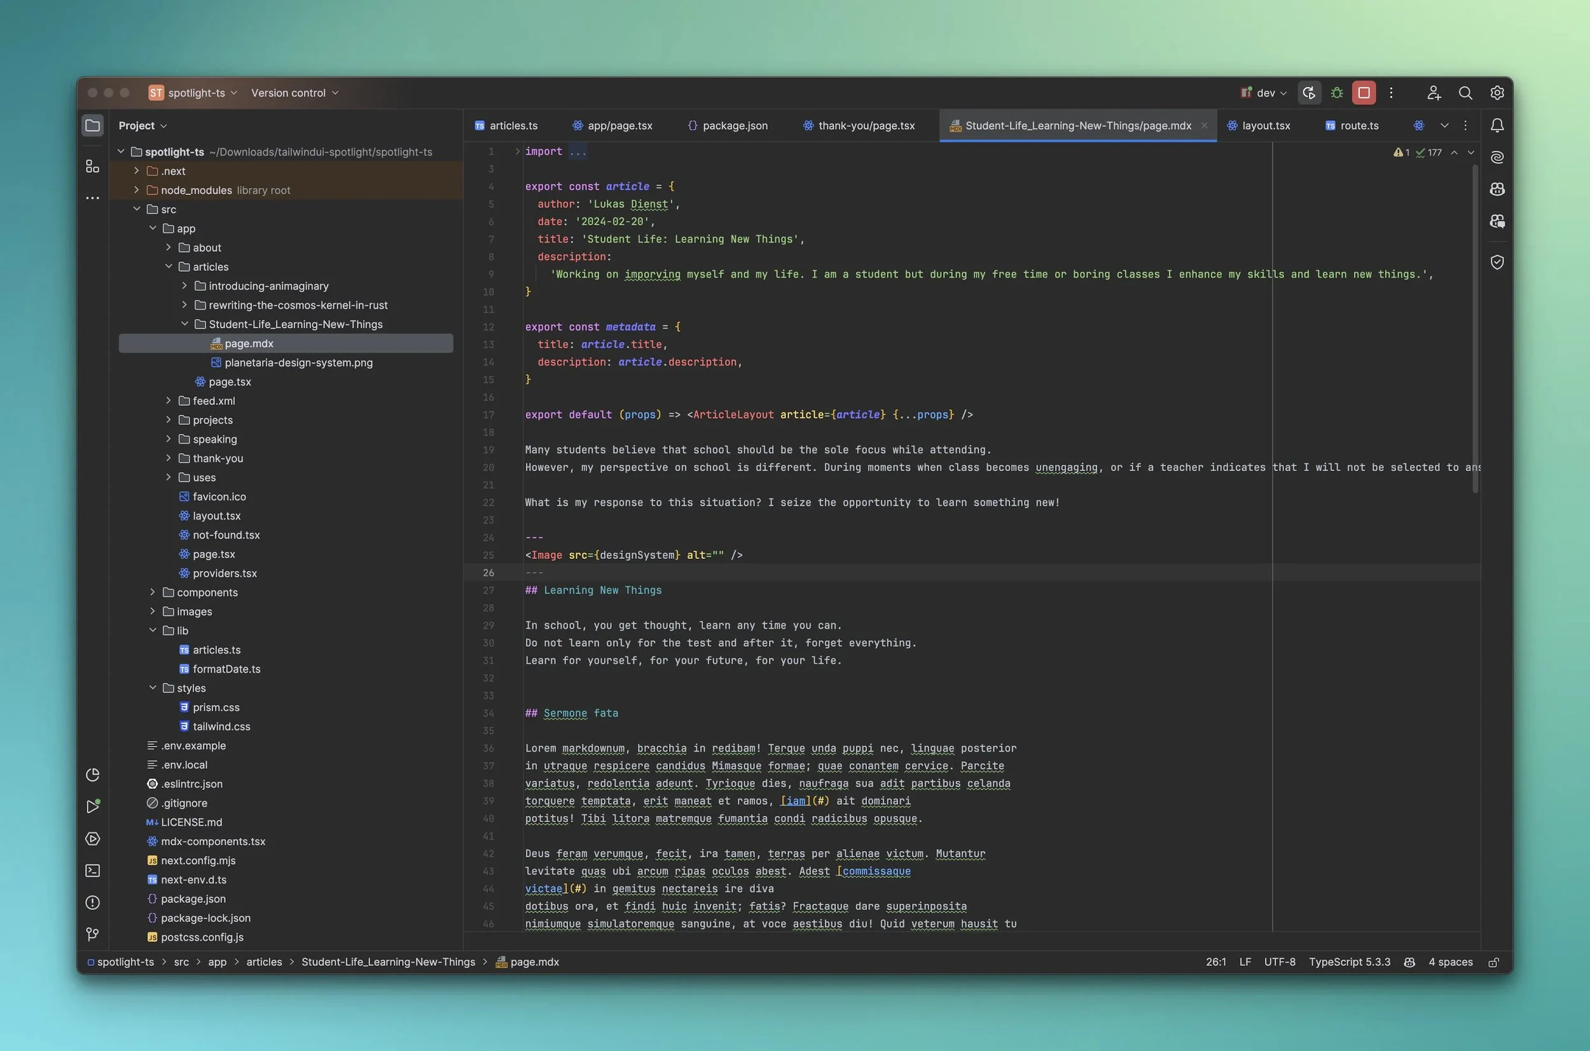Open the Terminal tool window
The image size is (1590, 1051).
(92, 870)
